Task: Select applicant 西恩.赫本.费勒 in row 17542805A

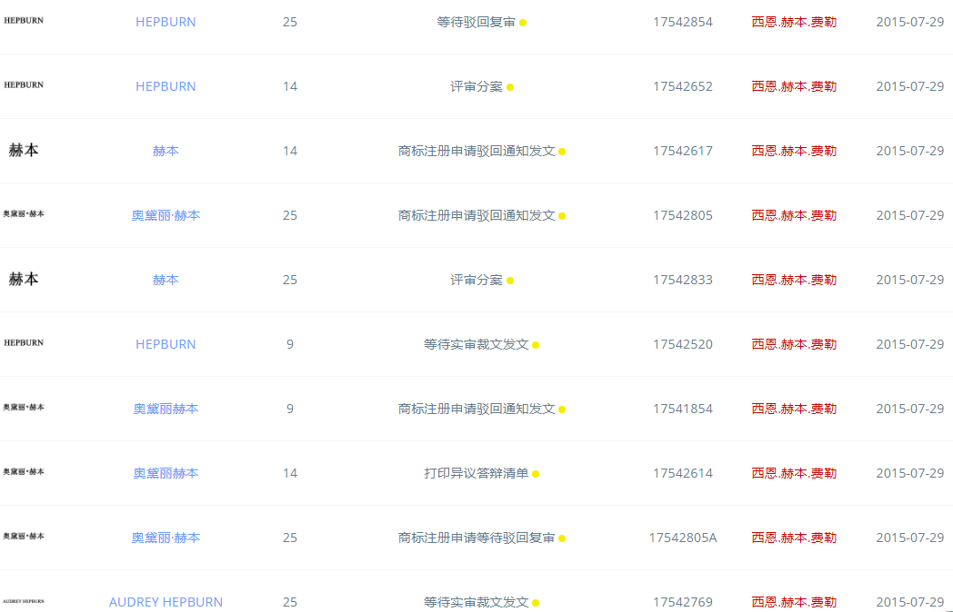Action: tap(794, 538)
